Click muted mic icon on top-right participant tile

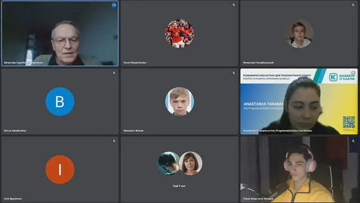pos(353,5)
